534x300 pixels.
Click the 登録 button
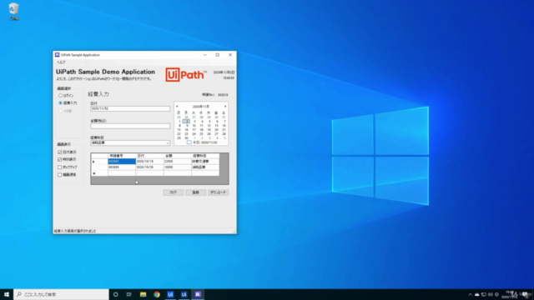[x=195, y=192]
